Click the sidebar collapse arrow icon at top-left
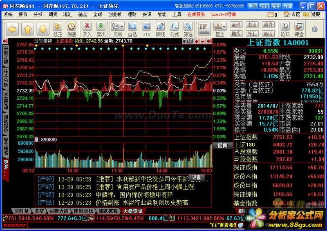The image size is (327, 231). pos(5,41)
